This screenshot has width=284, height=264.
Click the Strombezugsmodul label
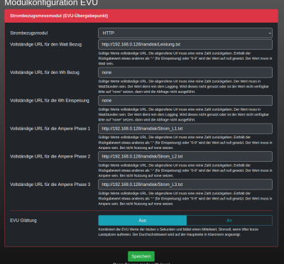(29, 33)
